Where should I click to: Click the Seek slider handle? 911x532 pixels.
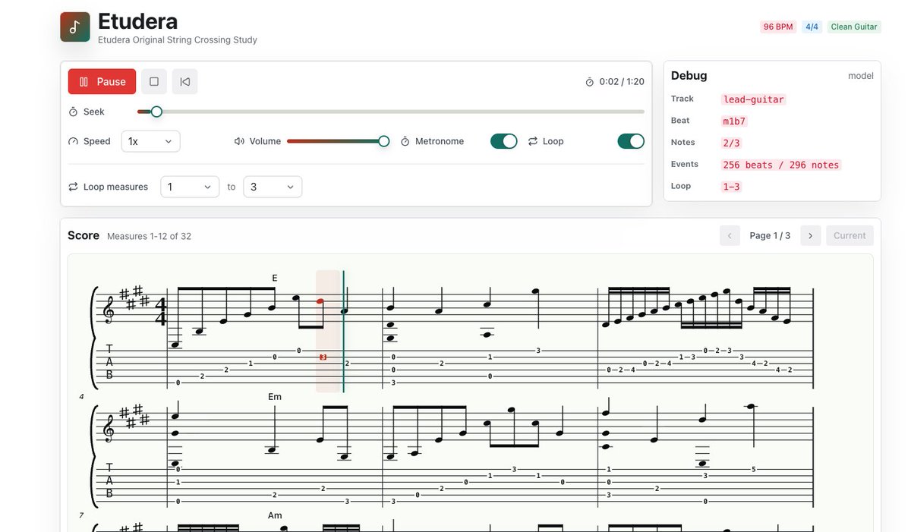coord(156,112)
